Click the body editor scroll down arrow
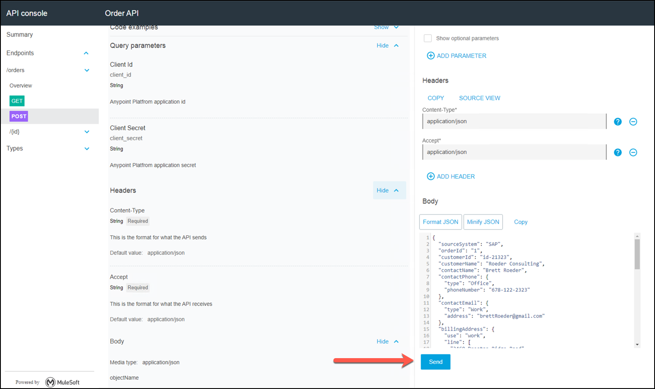The height and width of the screenshot is (389, 655). (637, 345)
